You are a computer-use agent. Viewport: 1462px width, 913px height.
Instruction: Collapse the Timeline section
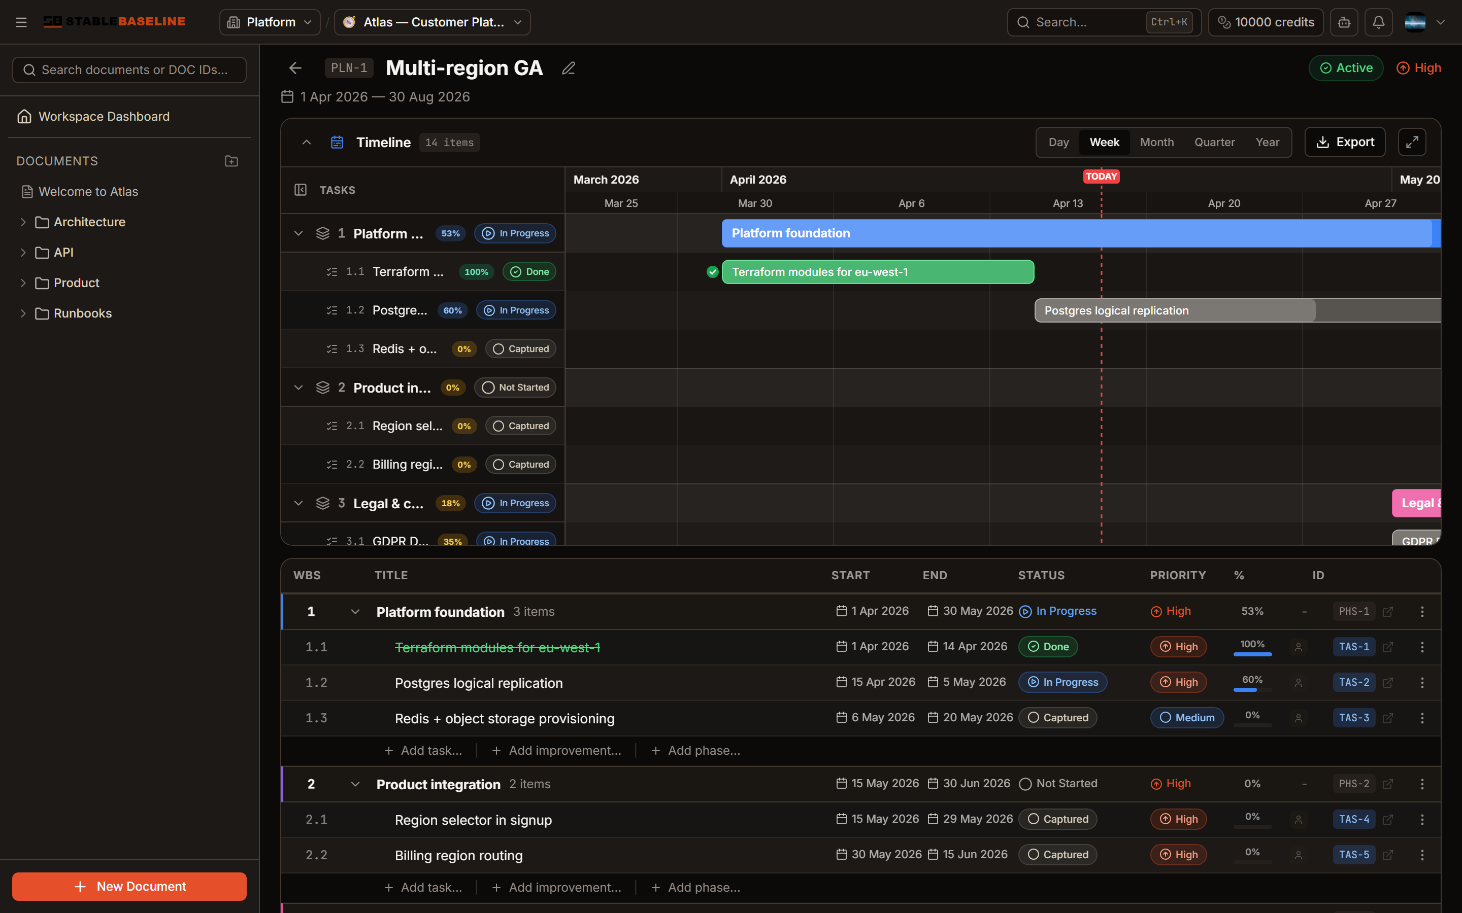pyautogui.click(x=306, y=143)
